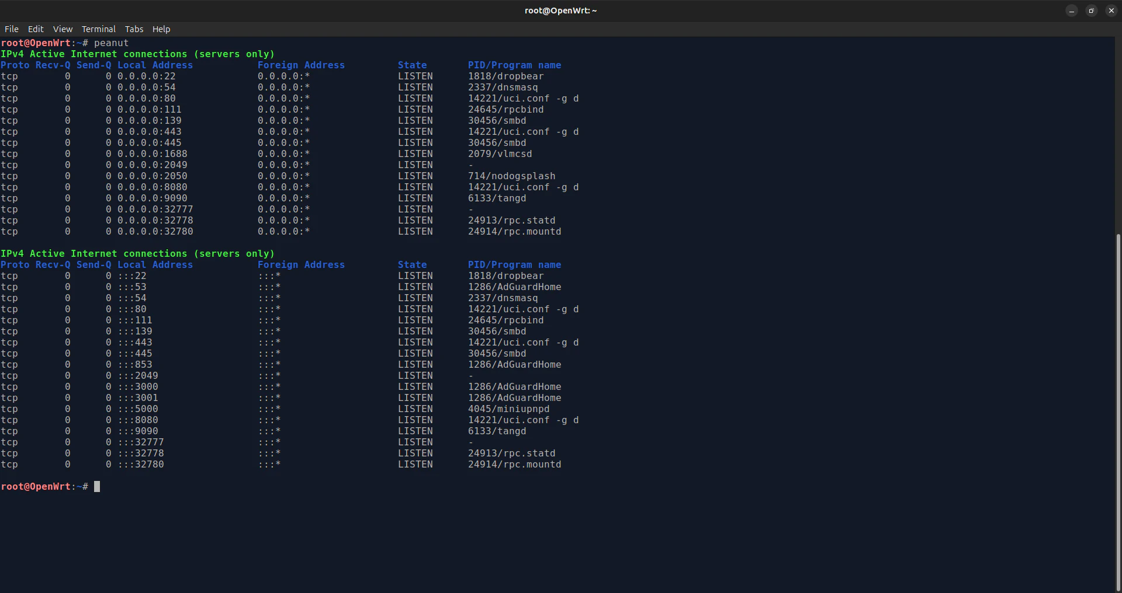Click '6133/tangd' on 0.0.0.0:9090 row
The width and height of the screenshot is (1122, 593).
(497, 198)
